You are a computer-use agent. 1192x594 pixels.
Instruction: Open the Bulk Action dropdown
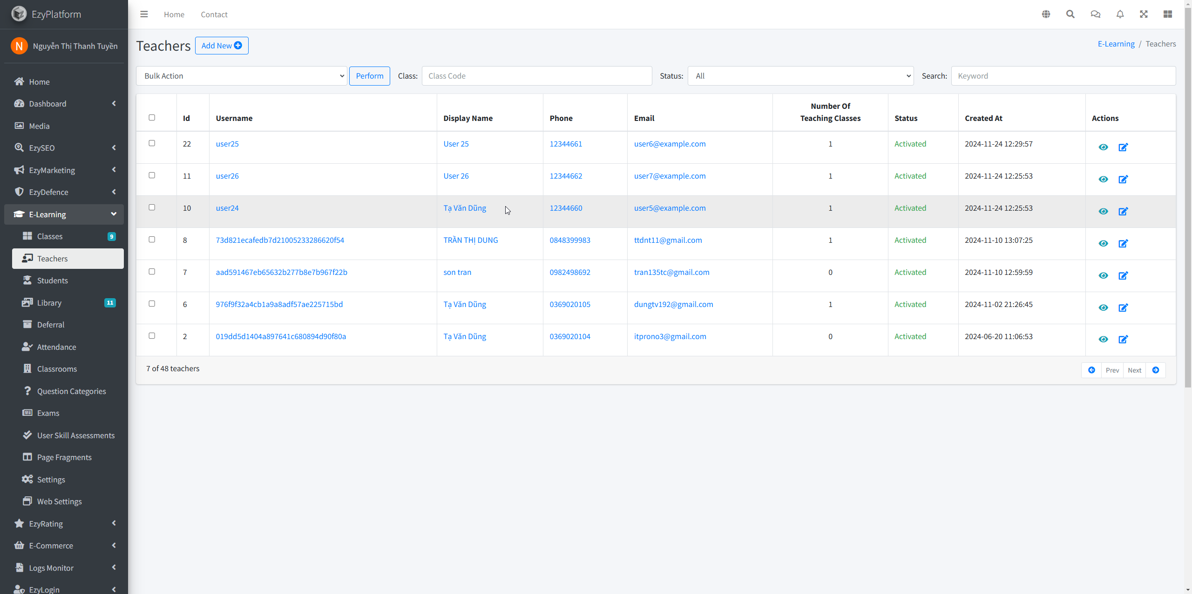(x=242, y=76)
